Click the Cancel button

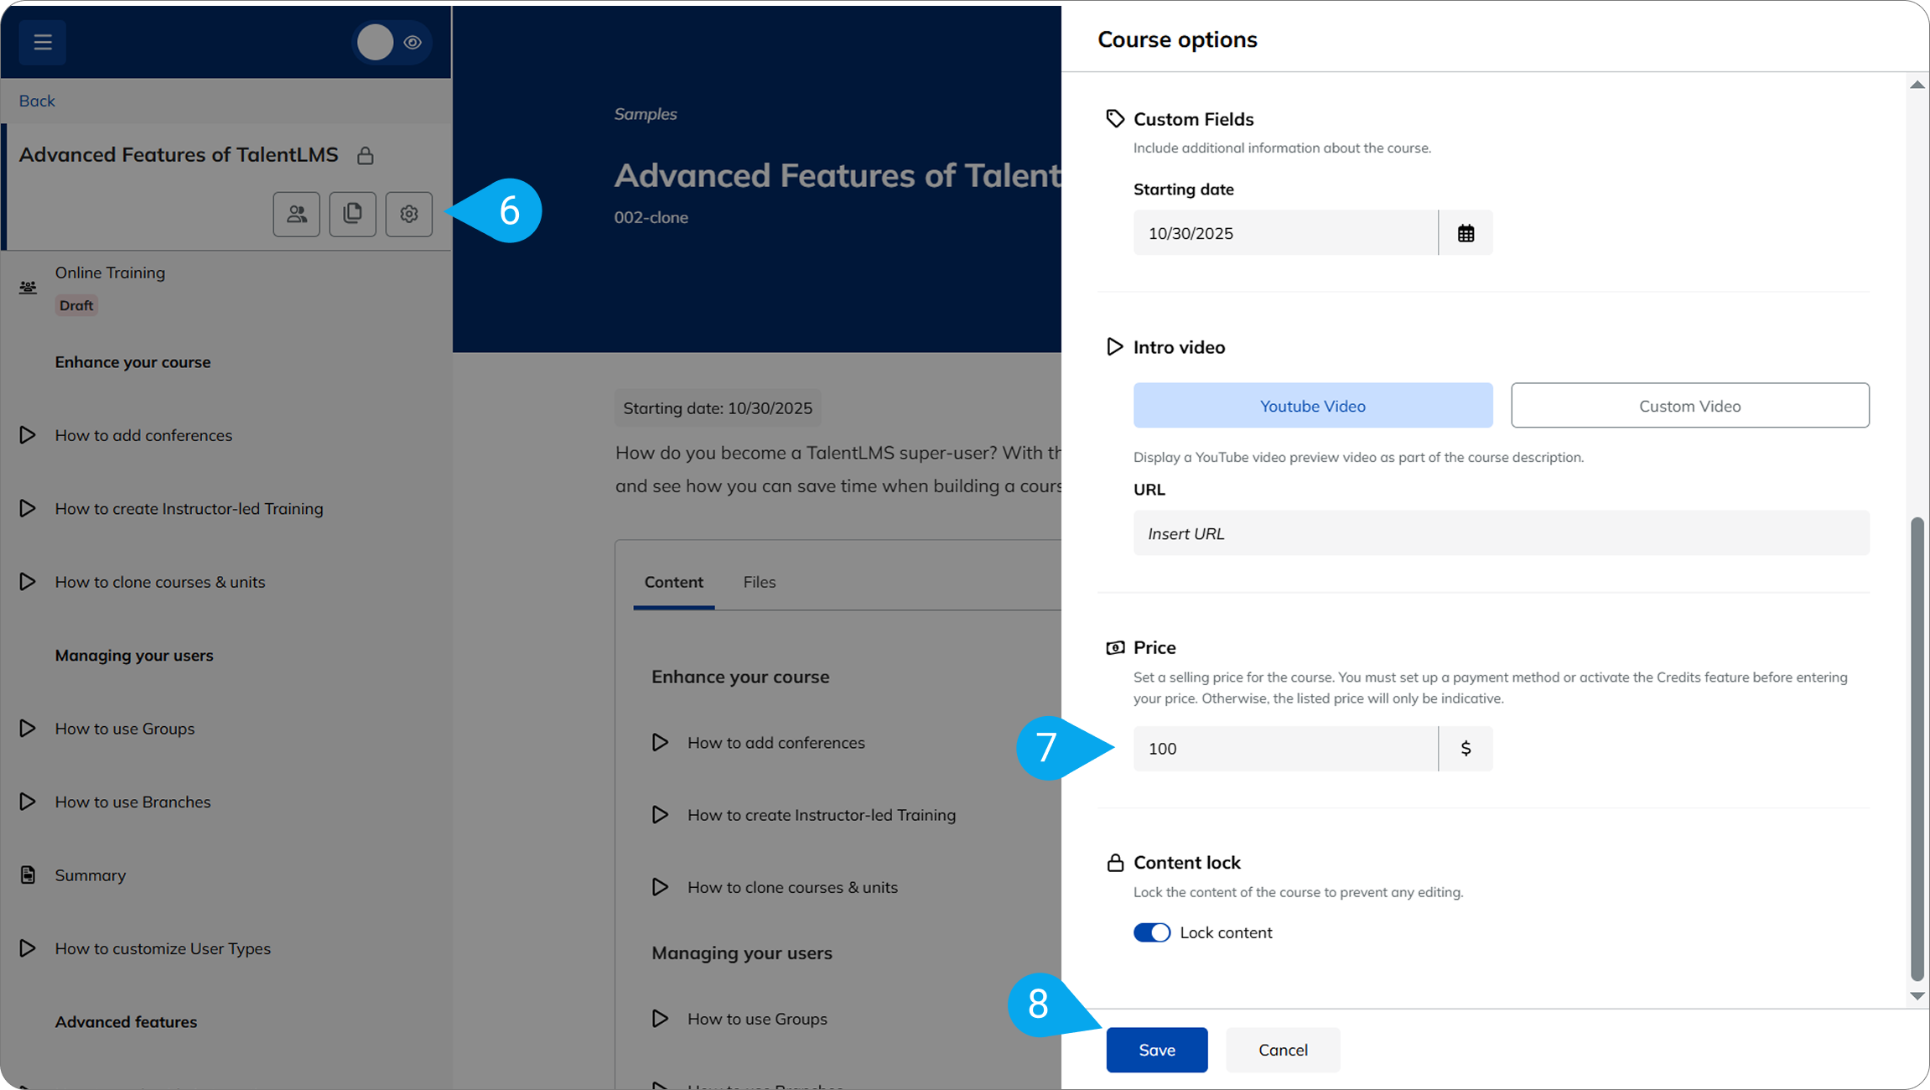pos(1282,1050)
